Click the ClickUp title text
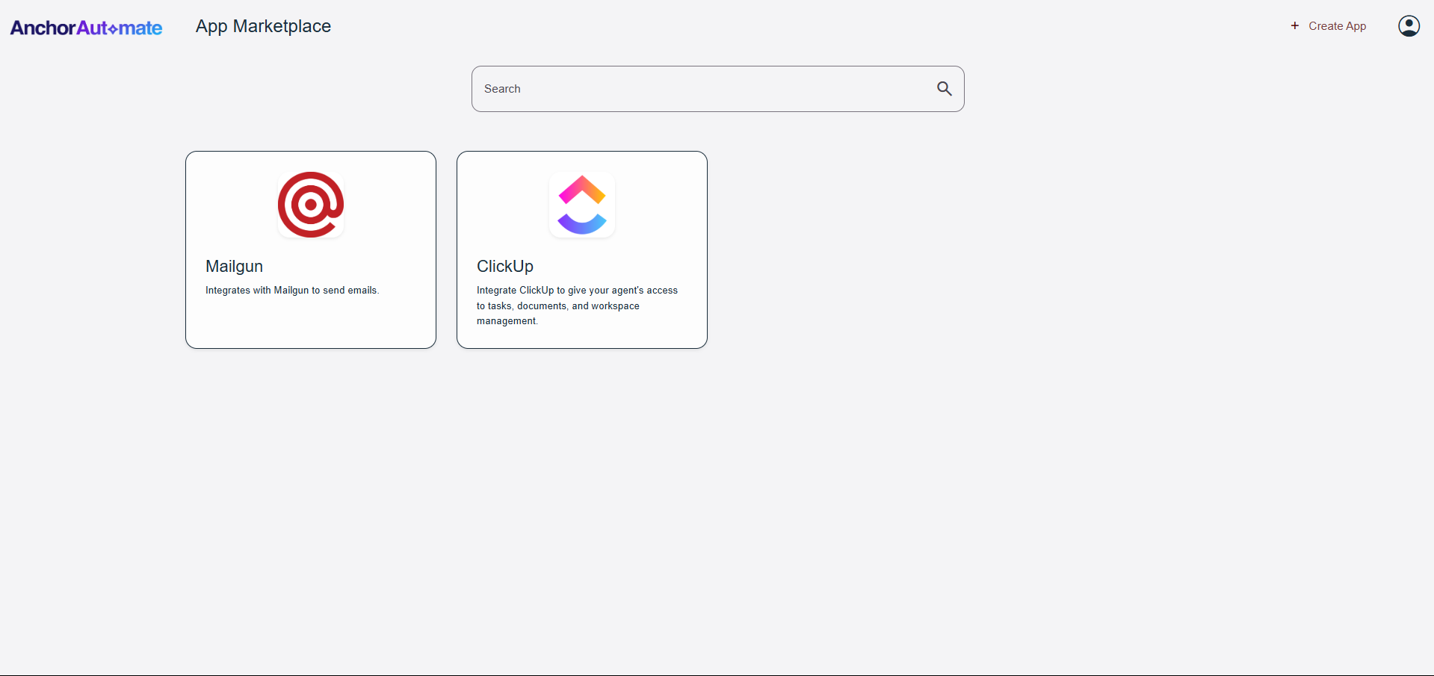Screen dimensions: 1434x676 click(x=504, y=266)
